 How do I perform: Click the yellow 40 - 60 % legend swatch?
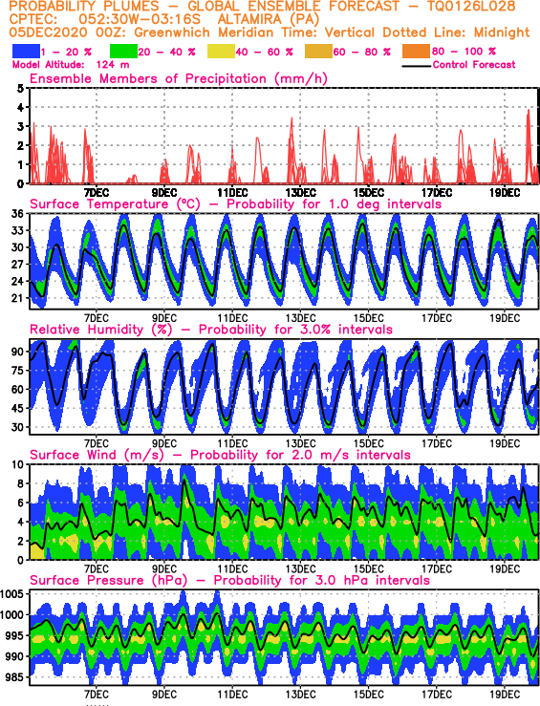click(x=221, y=52)
